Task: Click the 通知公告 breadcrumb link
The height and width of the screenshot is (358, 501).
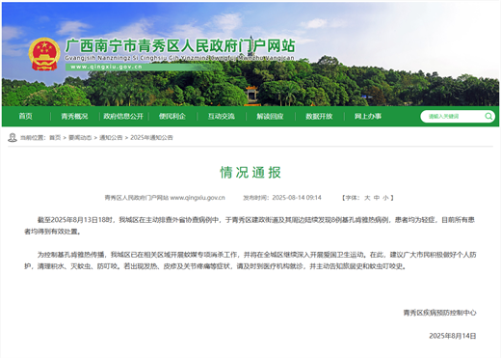Action: coord(111,138)
